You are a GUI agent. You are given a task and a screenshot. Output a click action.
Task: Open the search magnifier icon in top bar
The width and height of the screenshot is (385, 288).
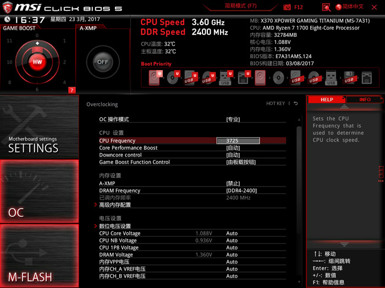[326, 7]
